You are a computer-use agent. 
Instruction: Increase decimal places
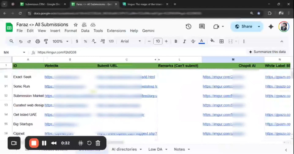pyautogui.click(x=102, y=41)
